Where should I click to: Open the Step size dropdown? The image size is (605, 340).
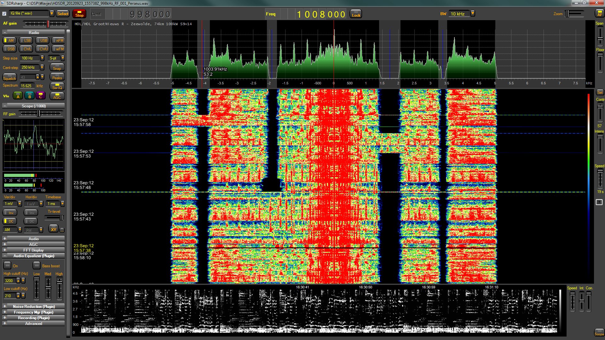click(x=42, y=58)
